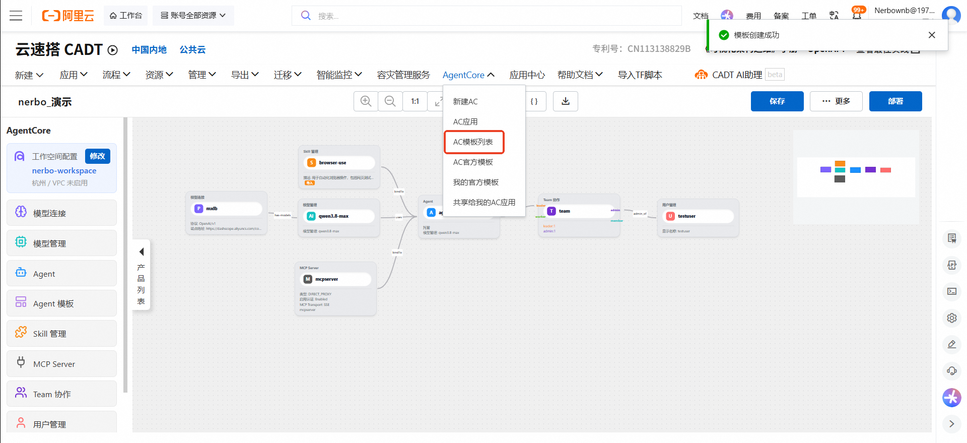The width and height of the screenshot is (967, 443).
Task: Open the API icon in right rail
Action: (x=952, y=265)
